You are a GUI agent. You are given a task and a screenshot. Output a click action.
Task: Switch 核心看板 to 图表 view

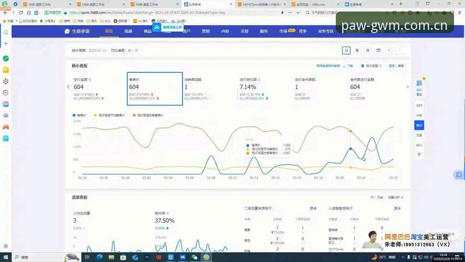[x=392, y=65]
